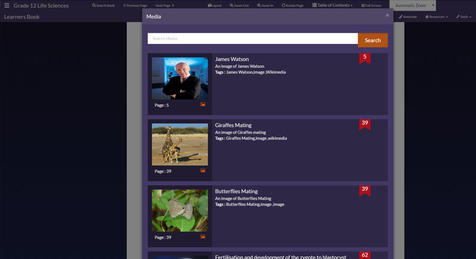The height and width of the screenshot is (259, 476).
Task: Close the Media dialog
Action: tap(387, 15)
